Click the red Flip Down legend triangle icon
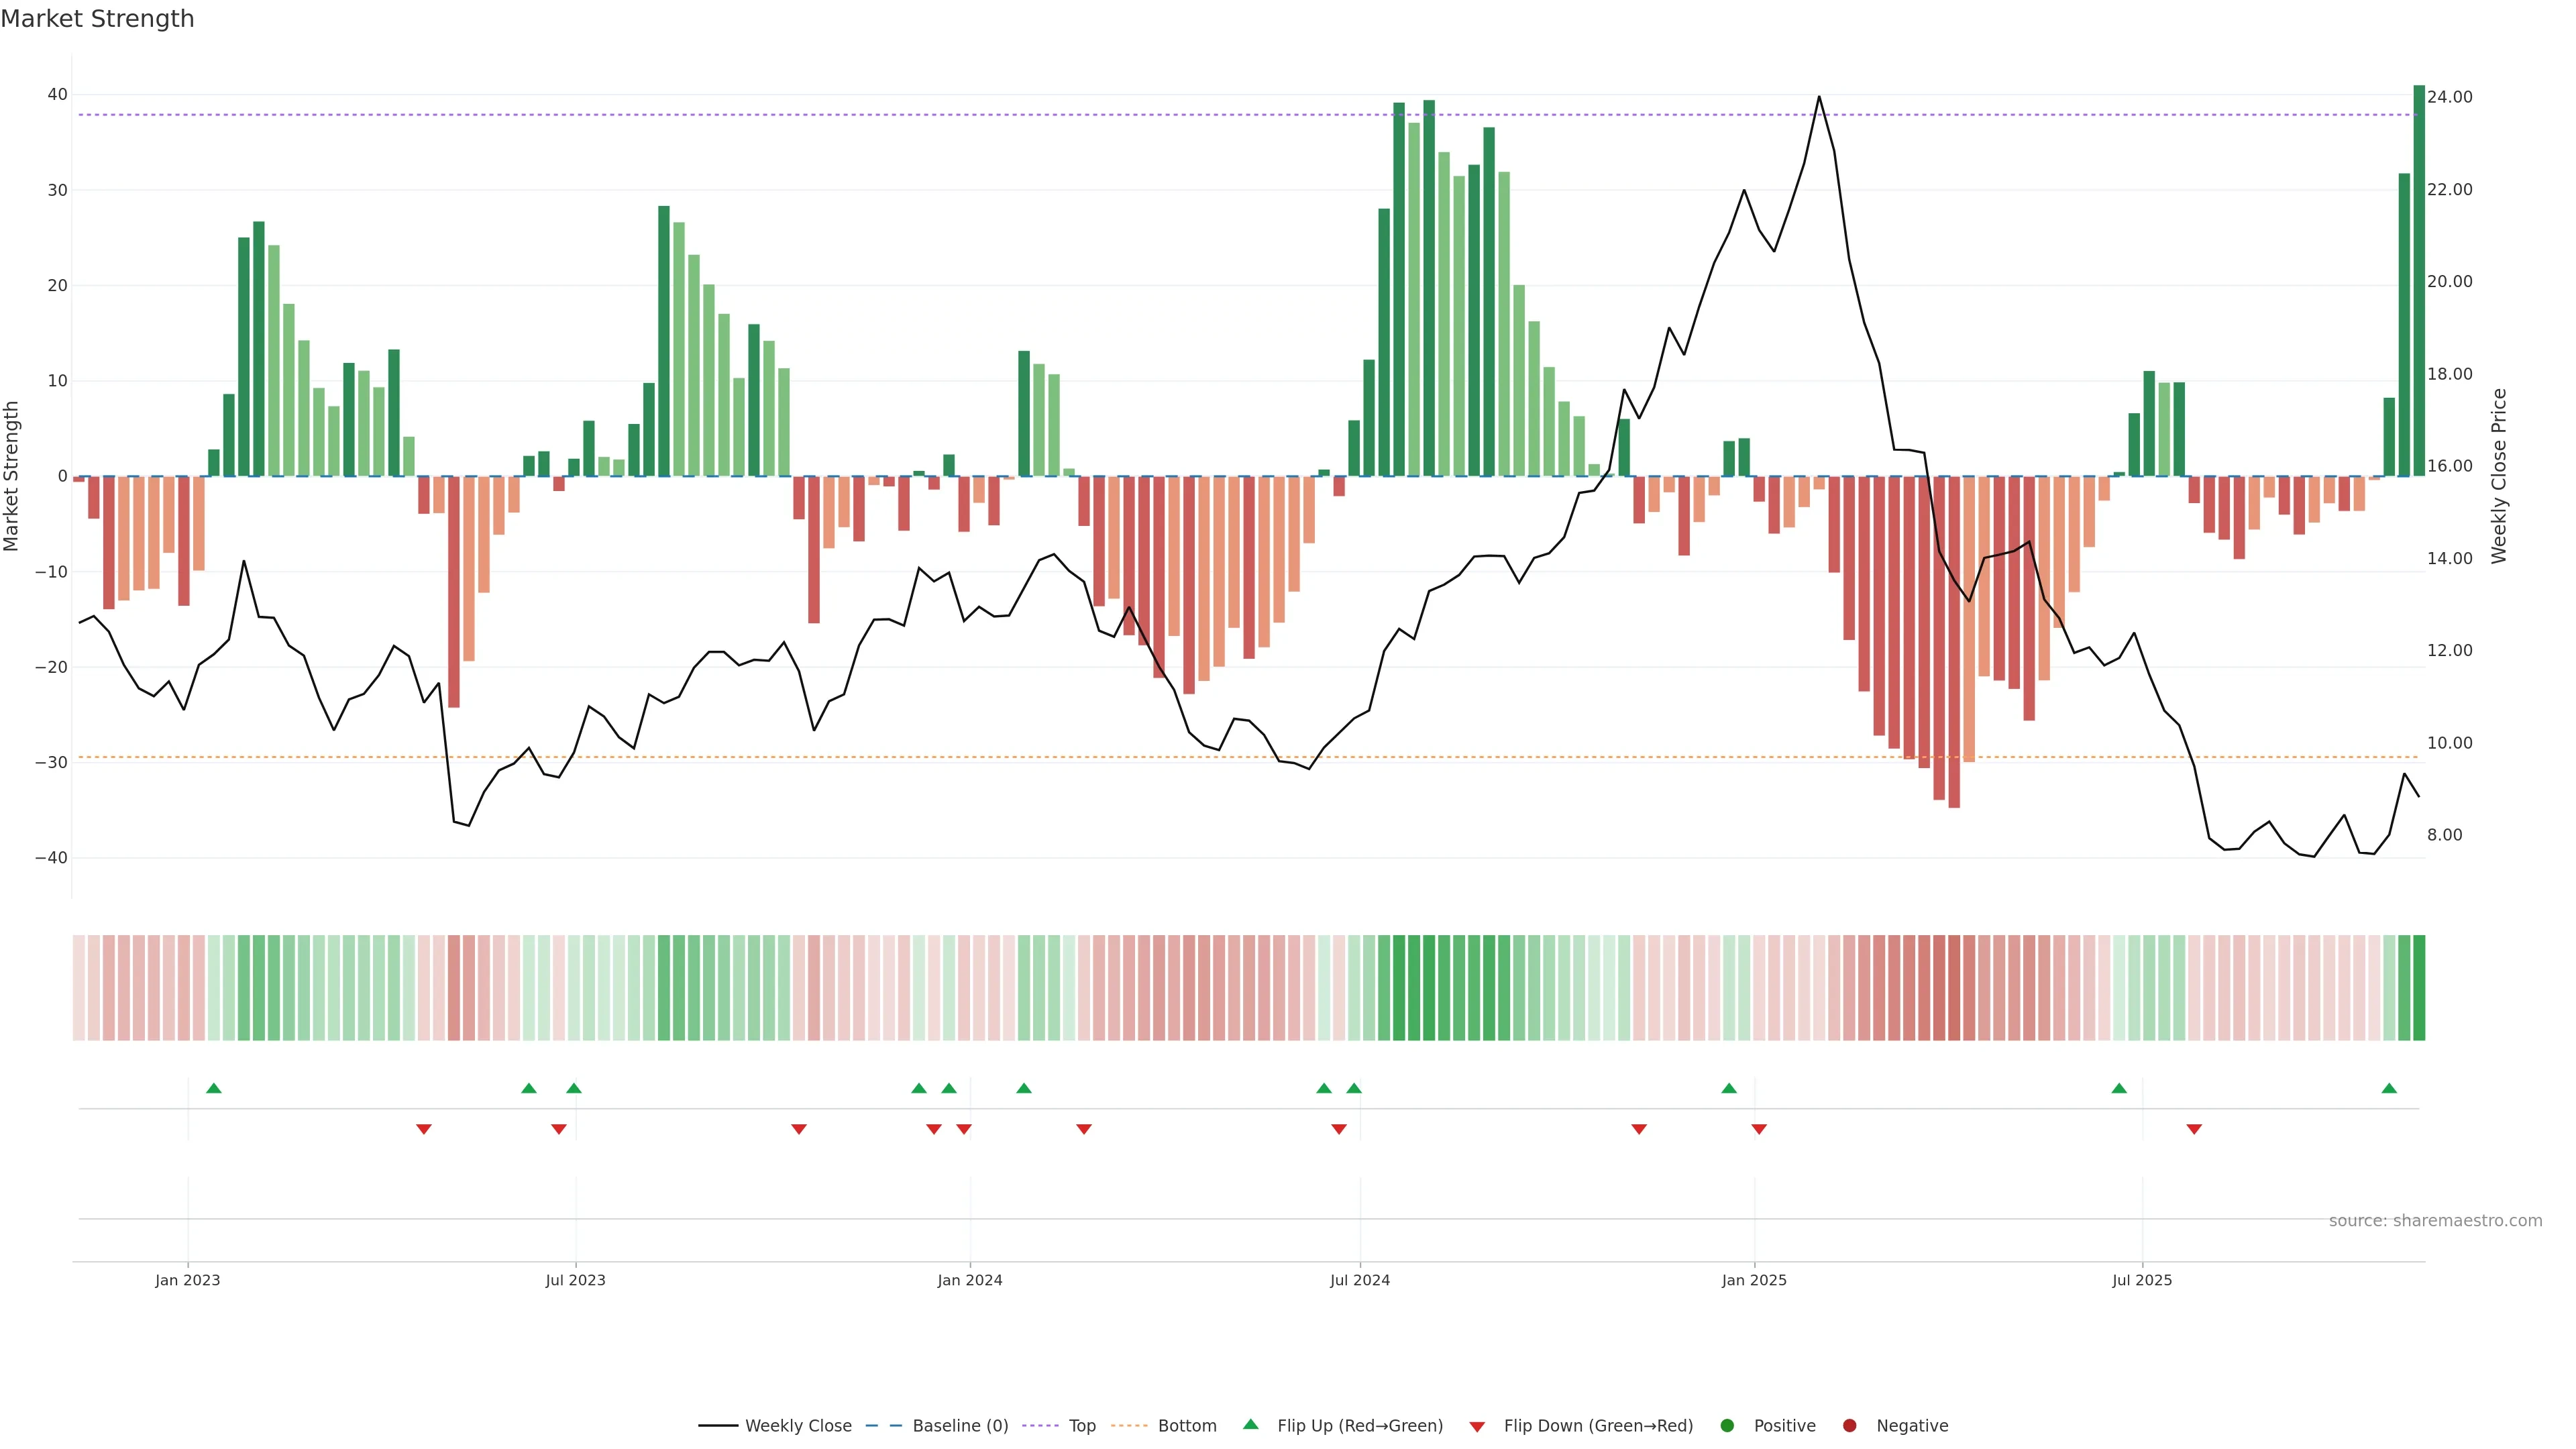 click(1477, 1427)
